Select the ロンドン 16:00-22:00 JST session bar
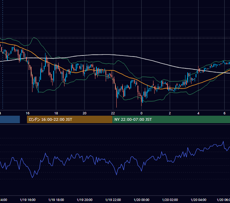 pyautogui.click(x=70, y=119)
